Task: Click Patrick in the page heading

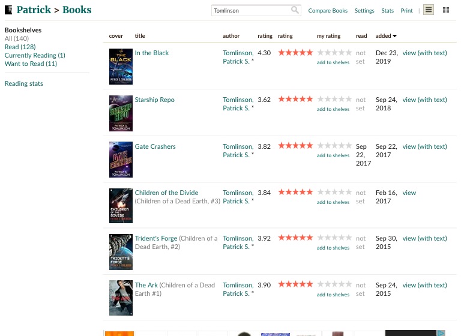Action: 34,10
